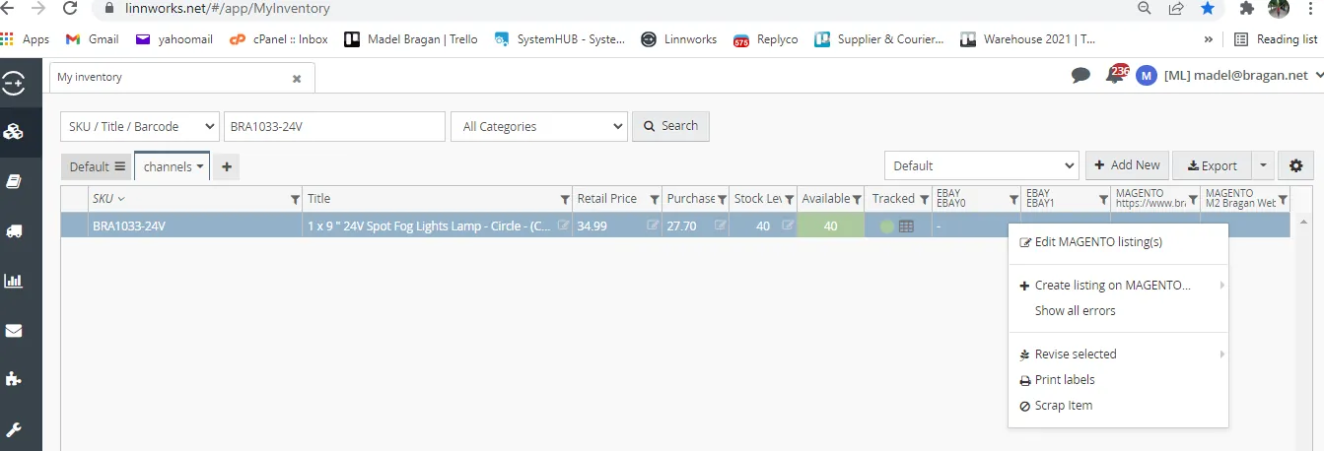Viewport: 1324px width, 451px height.
Task: Open the Default view hamburger tab
Action: 97,166
